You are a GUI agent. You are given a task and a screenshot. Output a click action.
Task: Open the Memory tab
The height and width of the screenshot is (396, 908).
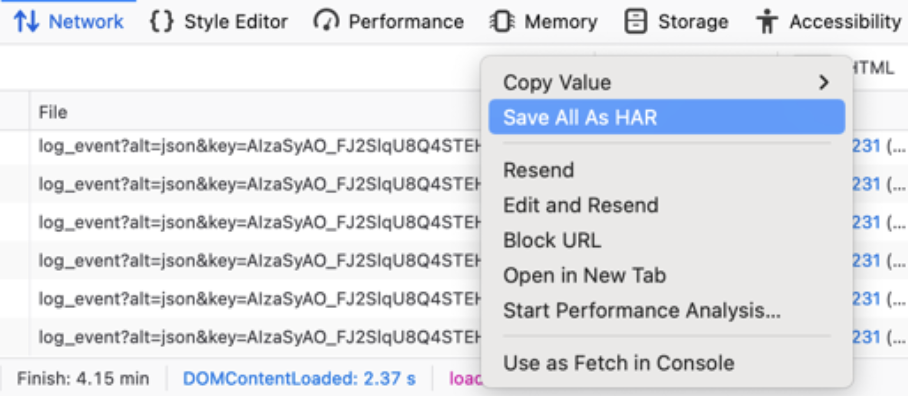click(x=560, y=22)
